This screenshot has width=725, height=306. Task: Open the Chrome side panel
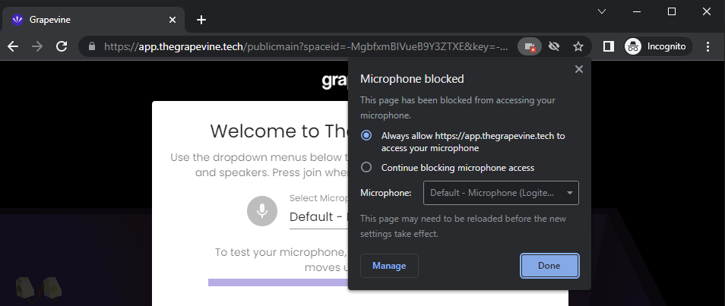pos(609,46)
